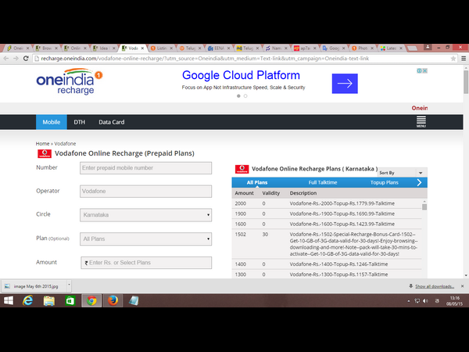Launch Firefox from the taskbar
This screenshot has width=469, height=352.
point(112,300)
